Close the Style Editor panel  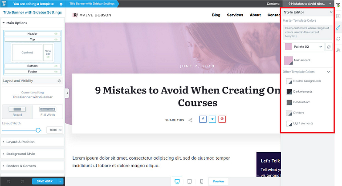click(x=331, y=12)
